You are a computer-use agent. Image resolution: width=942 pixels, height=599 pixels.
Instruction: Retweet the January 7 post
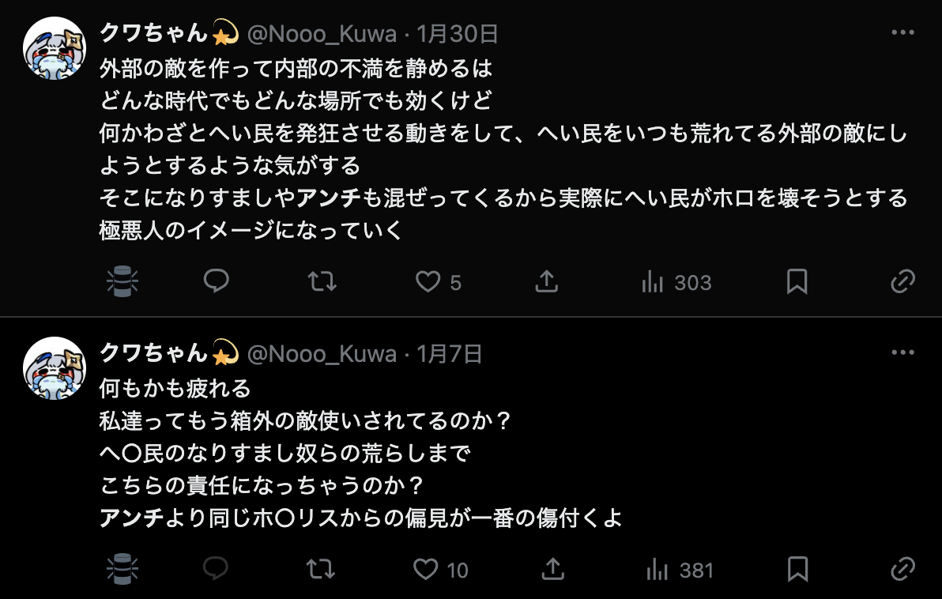pyautogui.click(x=320, y=569)
